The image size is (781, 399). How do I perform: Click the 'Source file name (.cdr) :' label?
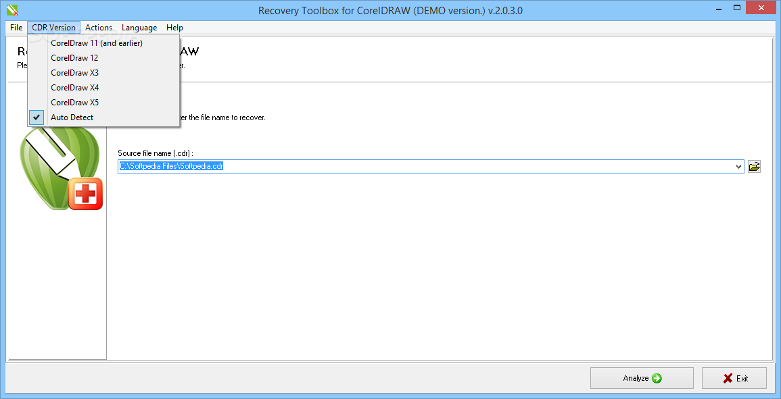pyautogui.click(x=156, y=153)
